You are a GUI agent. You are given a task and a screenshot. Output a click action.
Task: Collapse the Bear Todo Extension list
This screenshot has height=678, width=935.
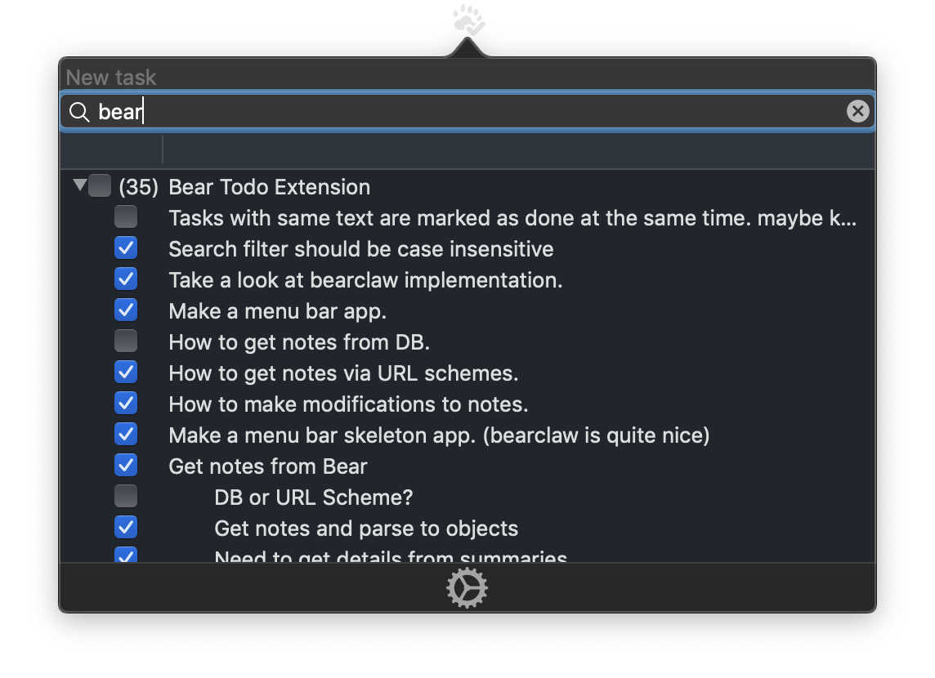pyautogui.click(x=79, y=186)
